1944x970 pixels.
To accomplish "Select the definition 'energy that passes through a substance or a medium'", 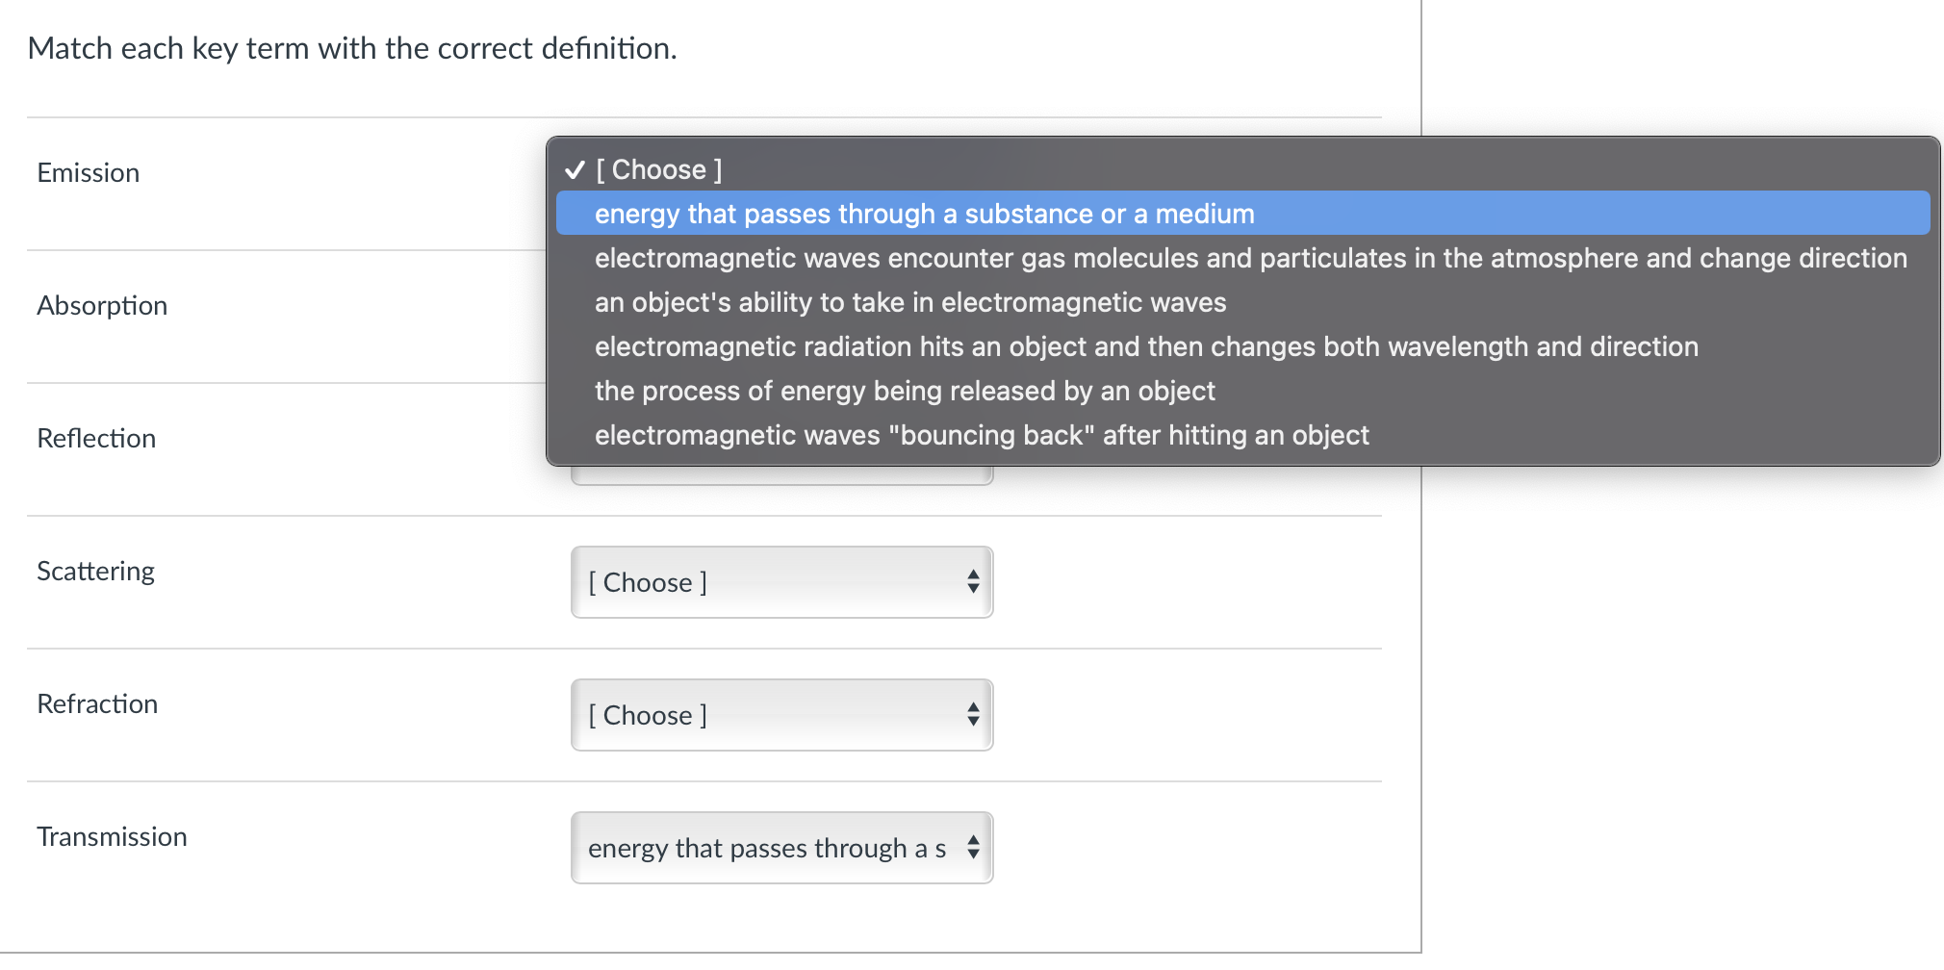I will tap(922, 214).
